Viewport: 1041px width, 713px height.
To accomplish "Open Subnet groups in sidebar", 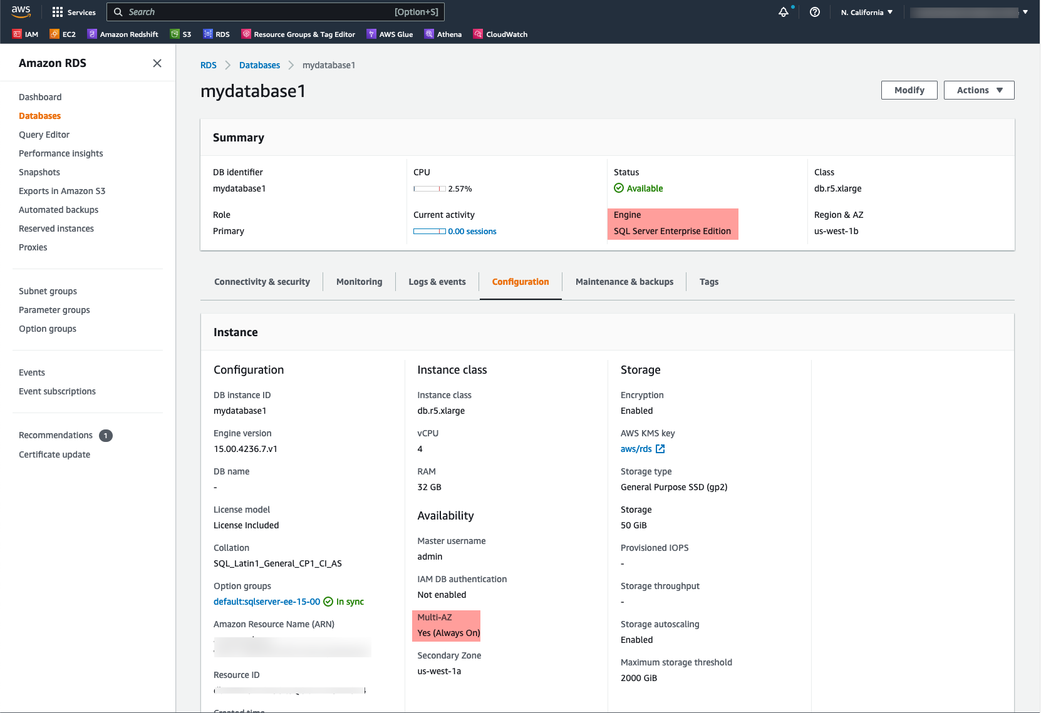I will click(x=48, y=291).
